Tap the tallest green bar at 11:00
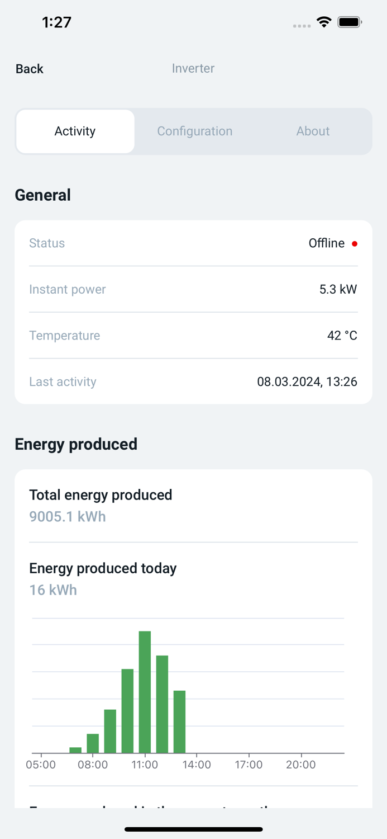This screenshot has height=839, width=387. tap(145, 688)
